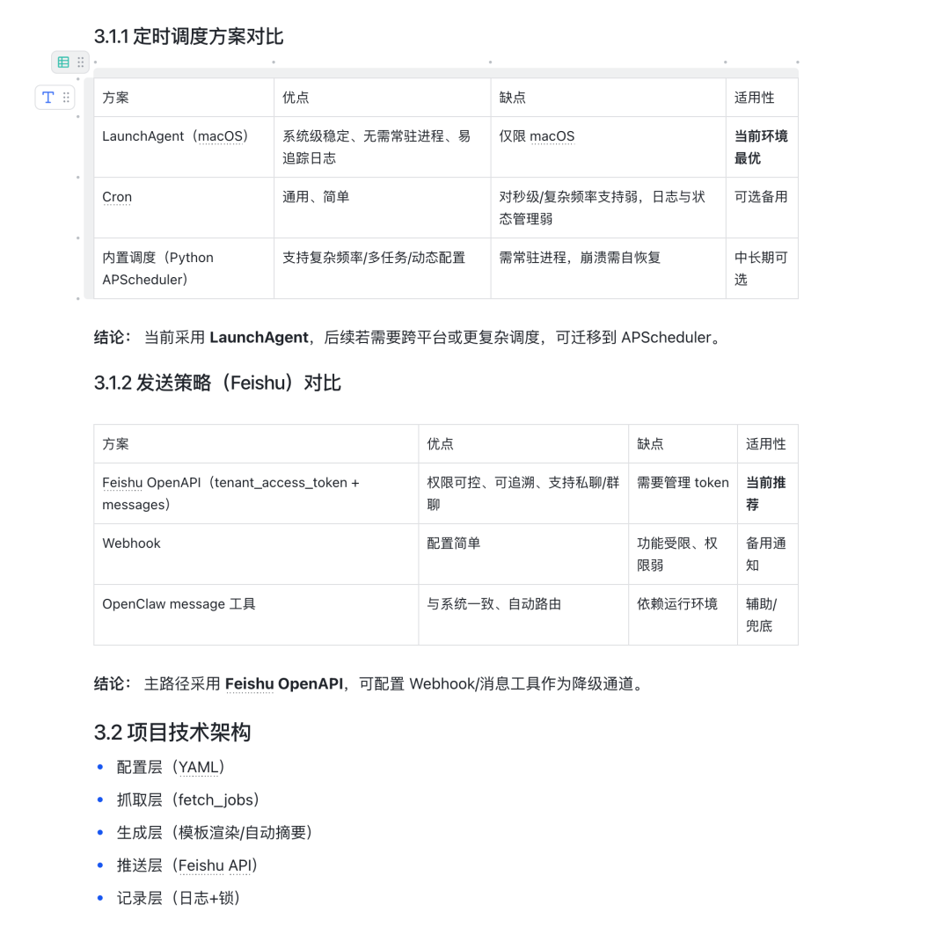This screenshot has width=950, height=927.
Task: Click heading 3.2 项目技术架构
Action: click(x=172, y=732)
